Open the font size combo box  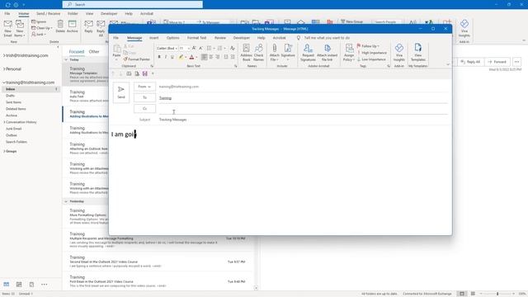point(184,48)
